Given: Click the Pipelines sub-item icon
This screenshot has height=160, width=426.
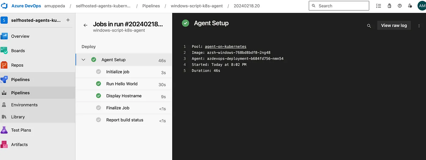Looking at the screenshot, I should 4,93.
